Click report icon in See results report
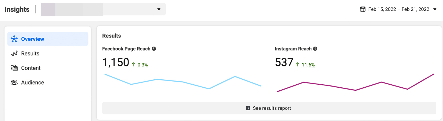The height and width of the screenshot is (121, 443). [x=248, y=108]
